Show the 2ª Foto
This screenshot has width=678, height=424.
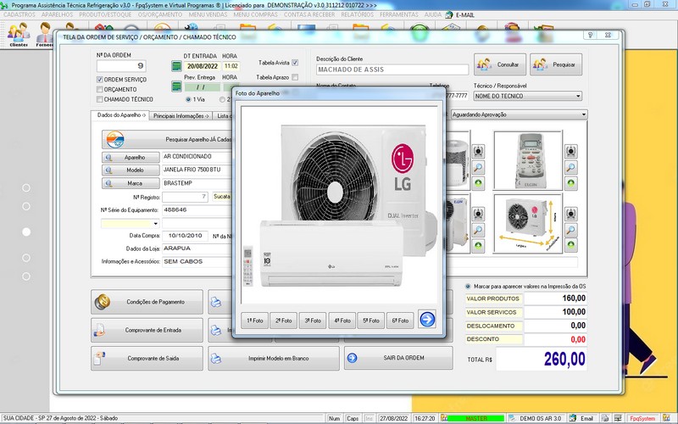coord(284,321)
